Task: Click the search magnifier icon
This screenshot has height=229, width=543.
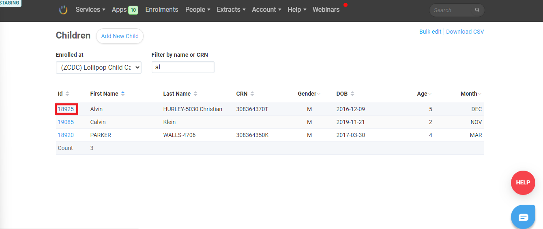Action: [477, 10]
